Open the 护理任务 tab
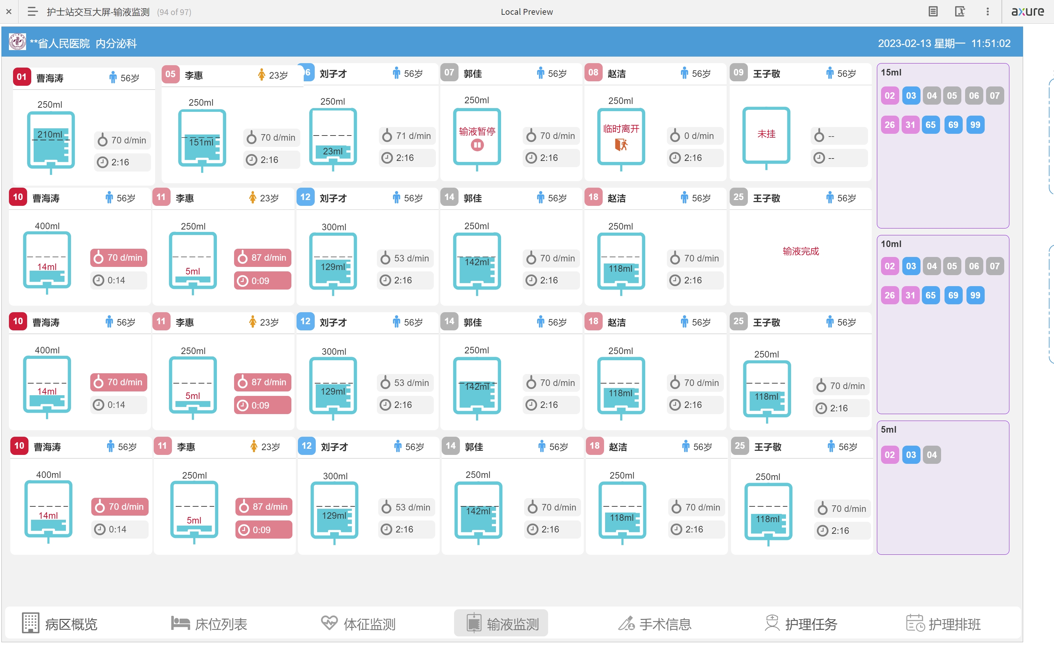 (x=801, y=624)
